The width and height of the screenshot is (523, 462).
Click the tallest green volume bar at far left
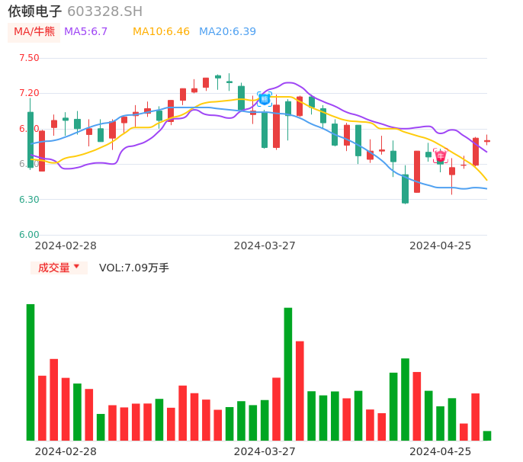tap(30, 372)
